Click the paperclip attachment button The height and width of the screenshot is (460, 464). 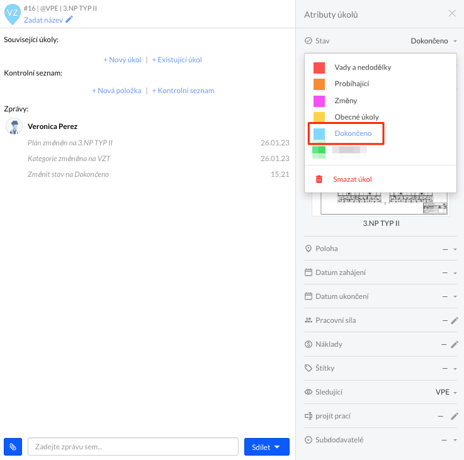[x=13, y=447]
